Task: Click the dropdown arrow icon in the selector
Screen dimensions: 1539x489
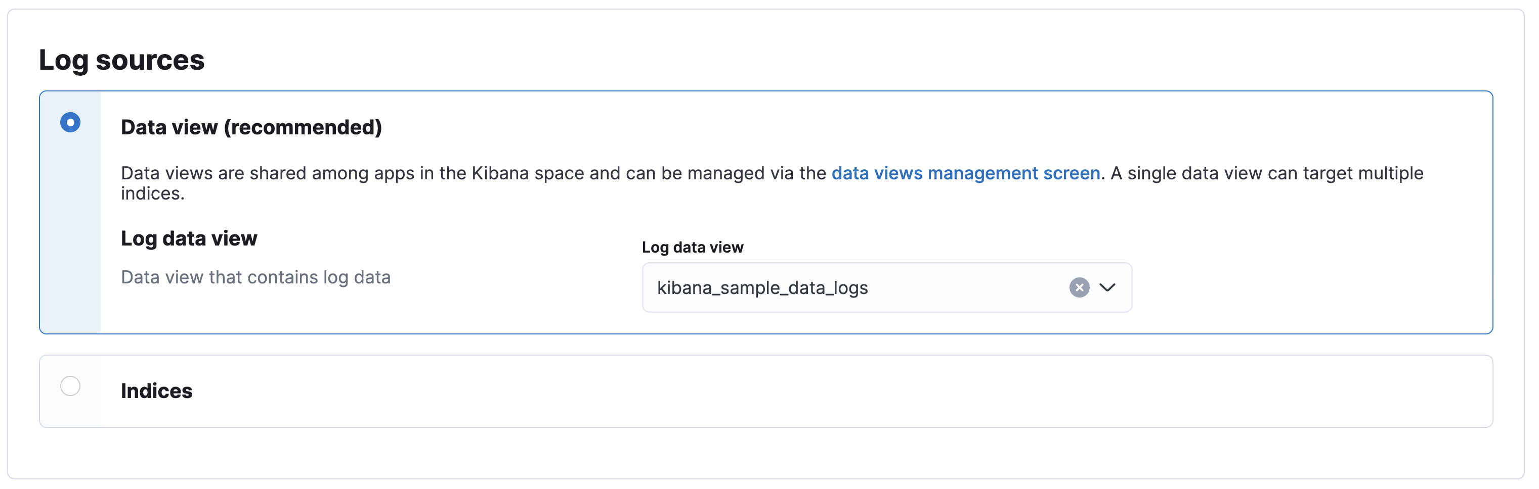Action: [x=1109, y=288]
